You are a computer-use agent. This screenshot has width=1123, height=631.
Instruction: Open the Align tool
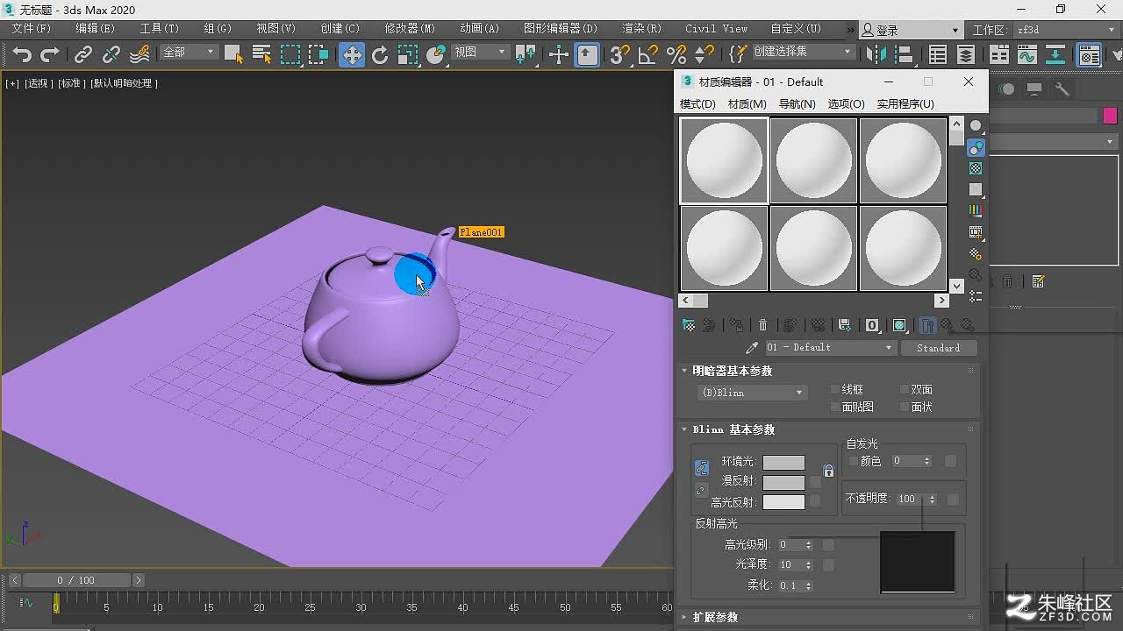[904, 55]
